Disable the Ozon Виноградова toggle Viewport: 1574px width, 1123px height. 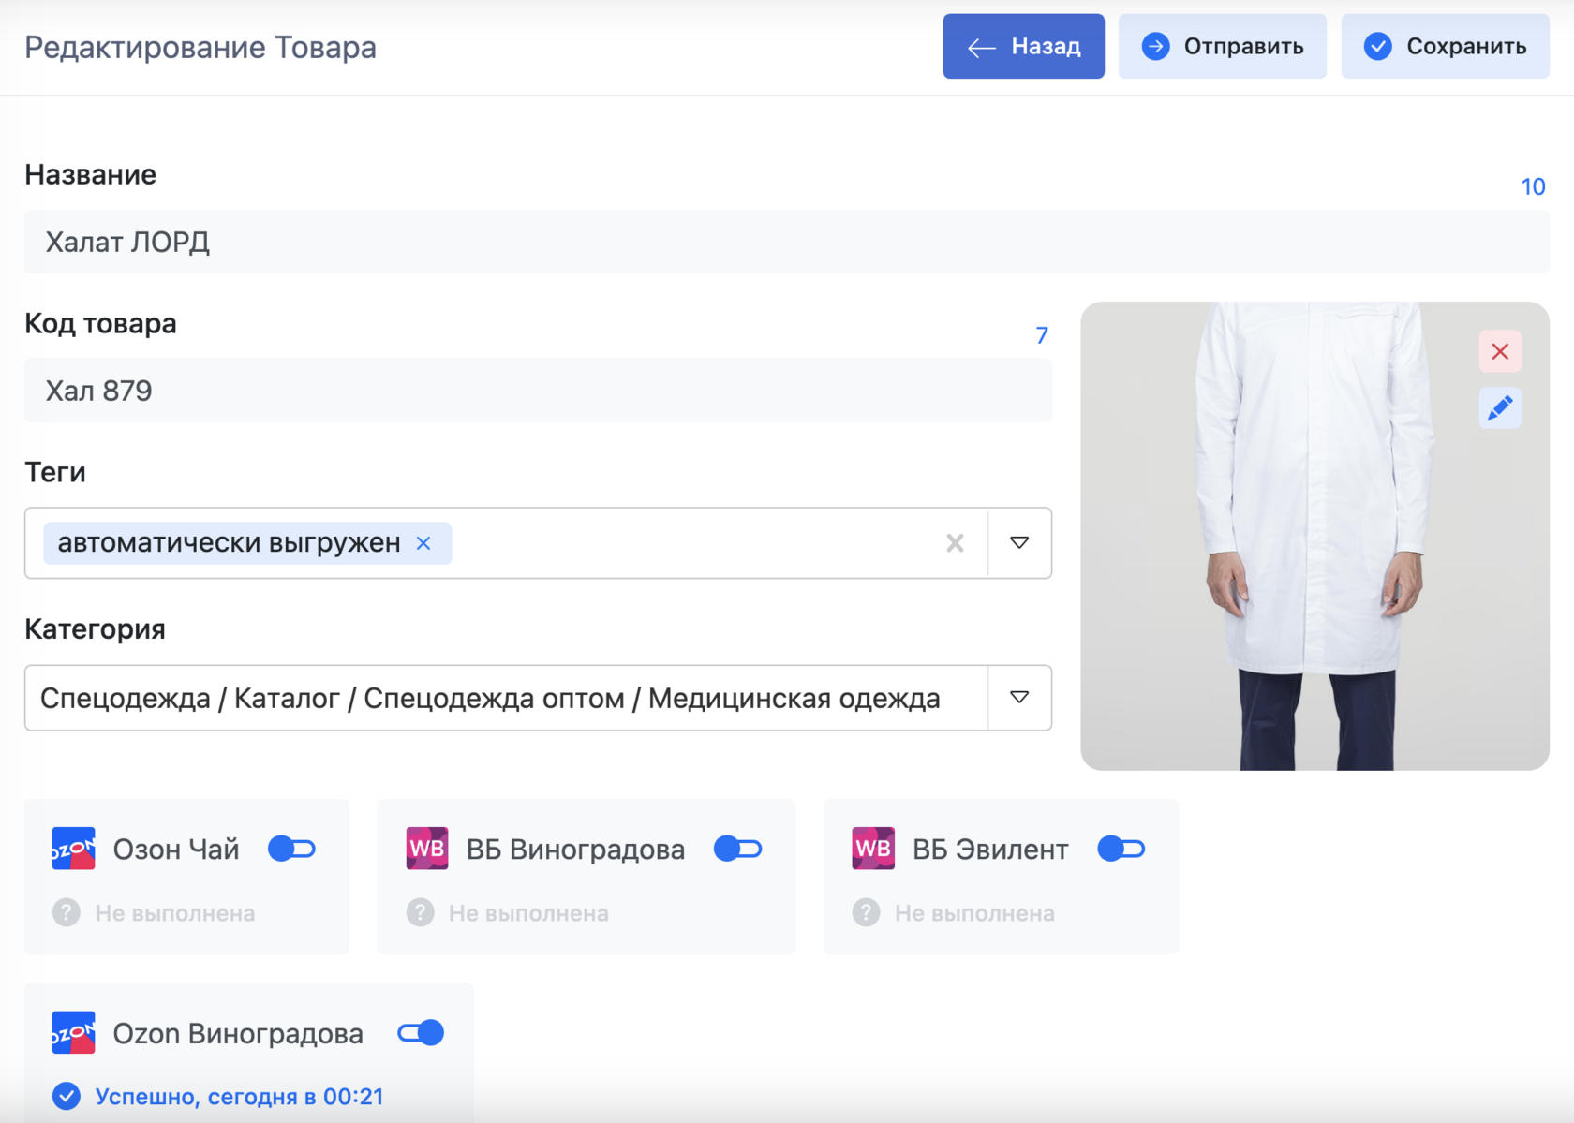click(x=421, y=1033)
